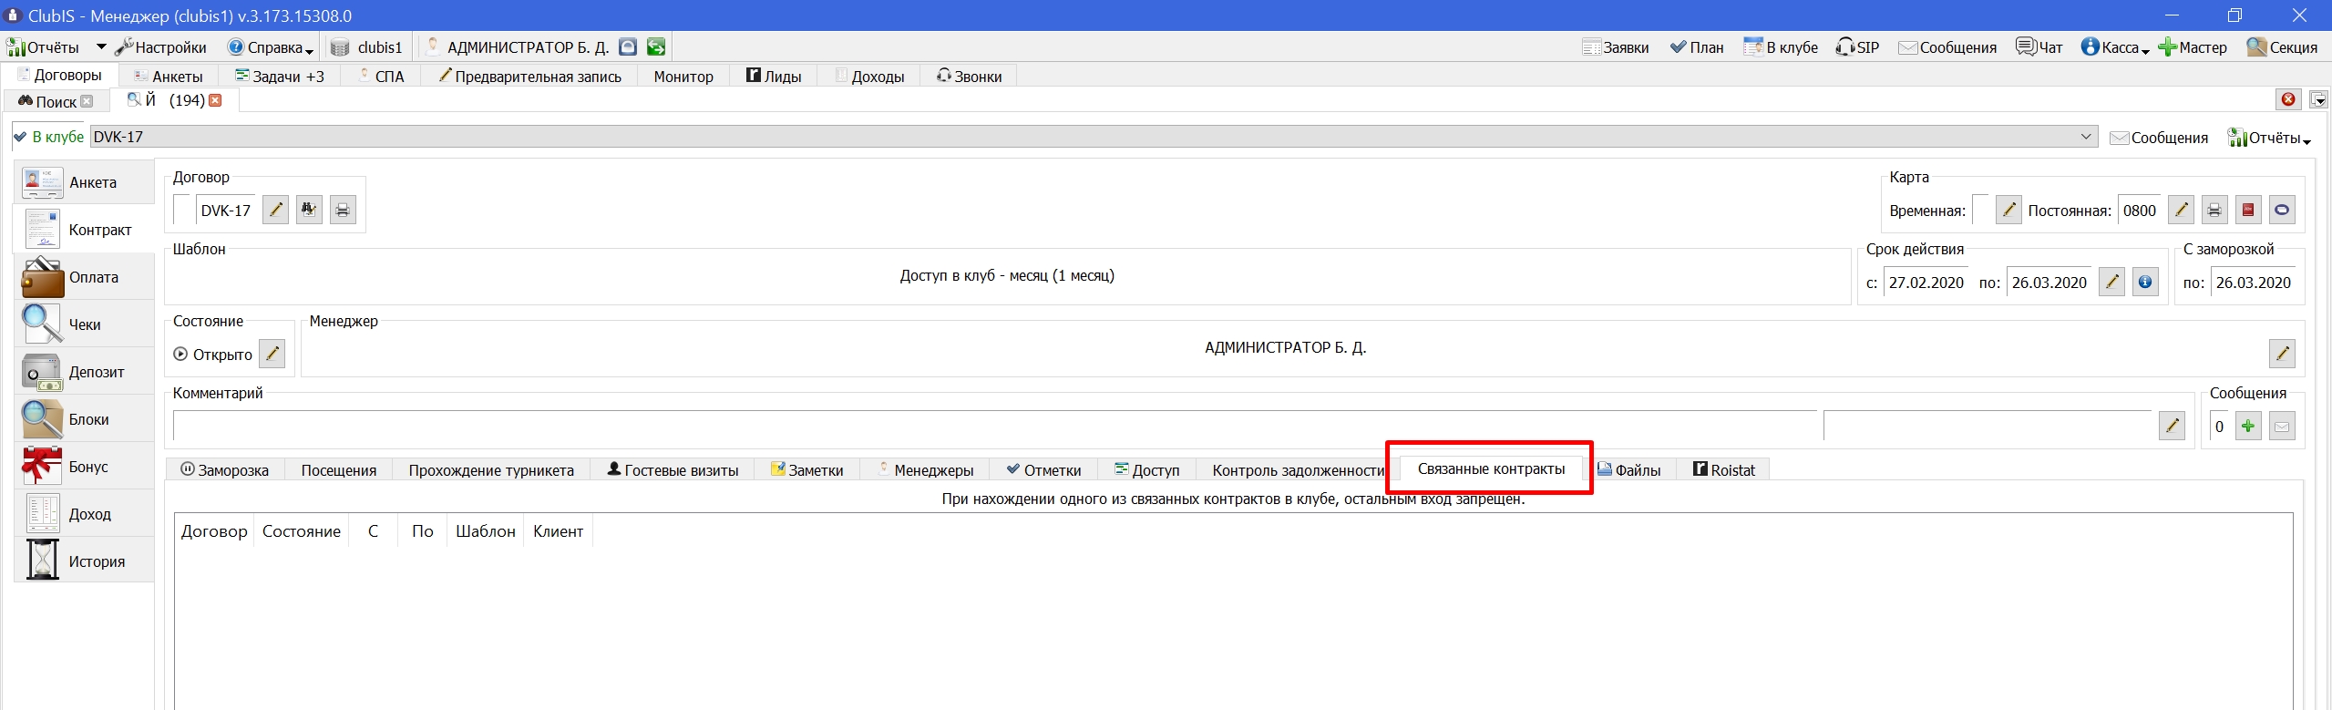
Task: Click the red card delete icon
Action: [x=2248, y=211]
